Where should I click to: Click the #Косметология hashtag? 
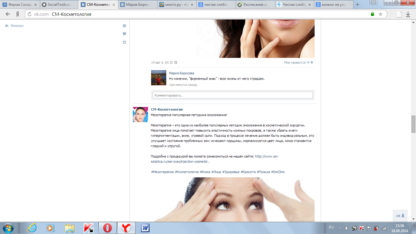click(x=187, y=172)
